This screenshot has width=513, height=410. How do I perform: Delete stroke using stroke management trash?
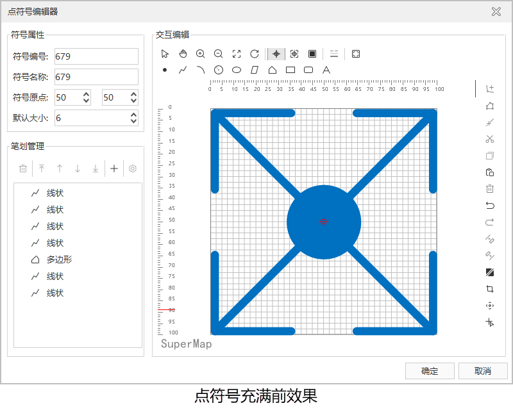pos(23,168)
